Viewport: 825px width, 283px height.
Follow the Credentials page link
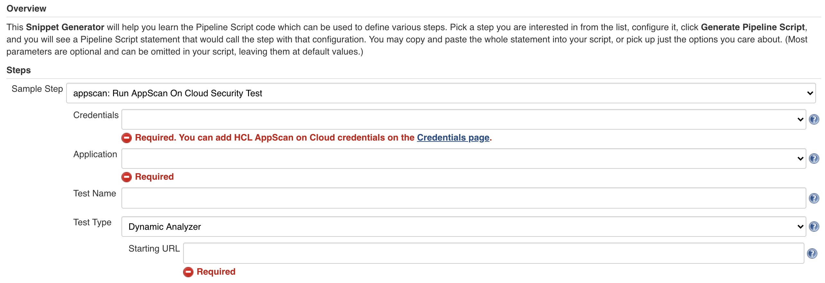click(453, 138)
